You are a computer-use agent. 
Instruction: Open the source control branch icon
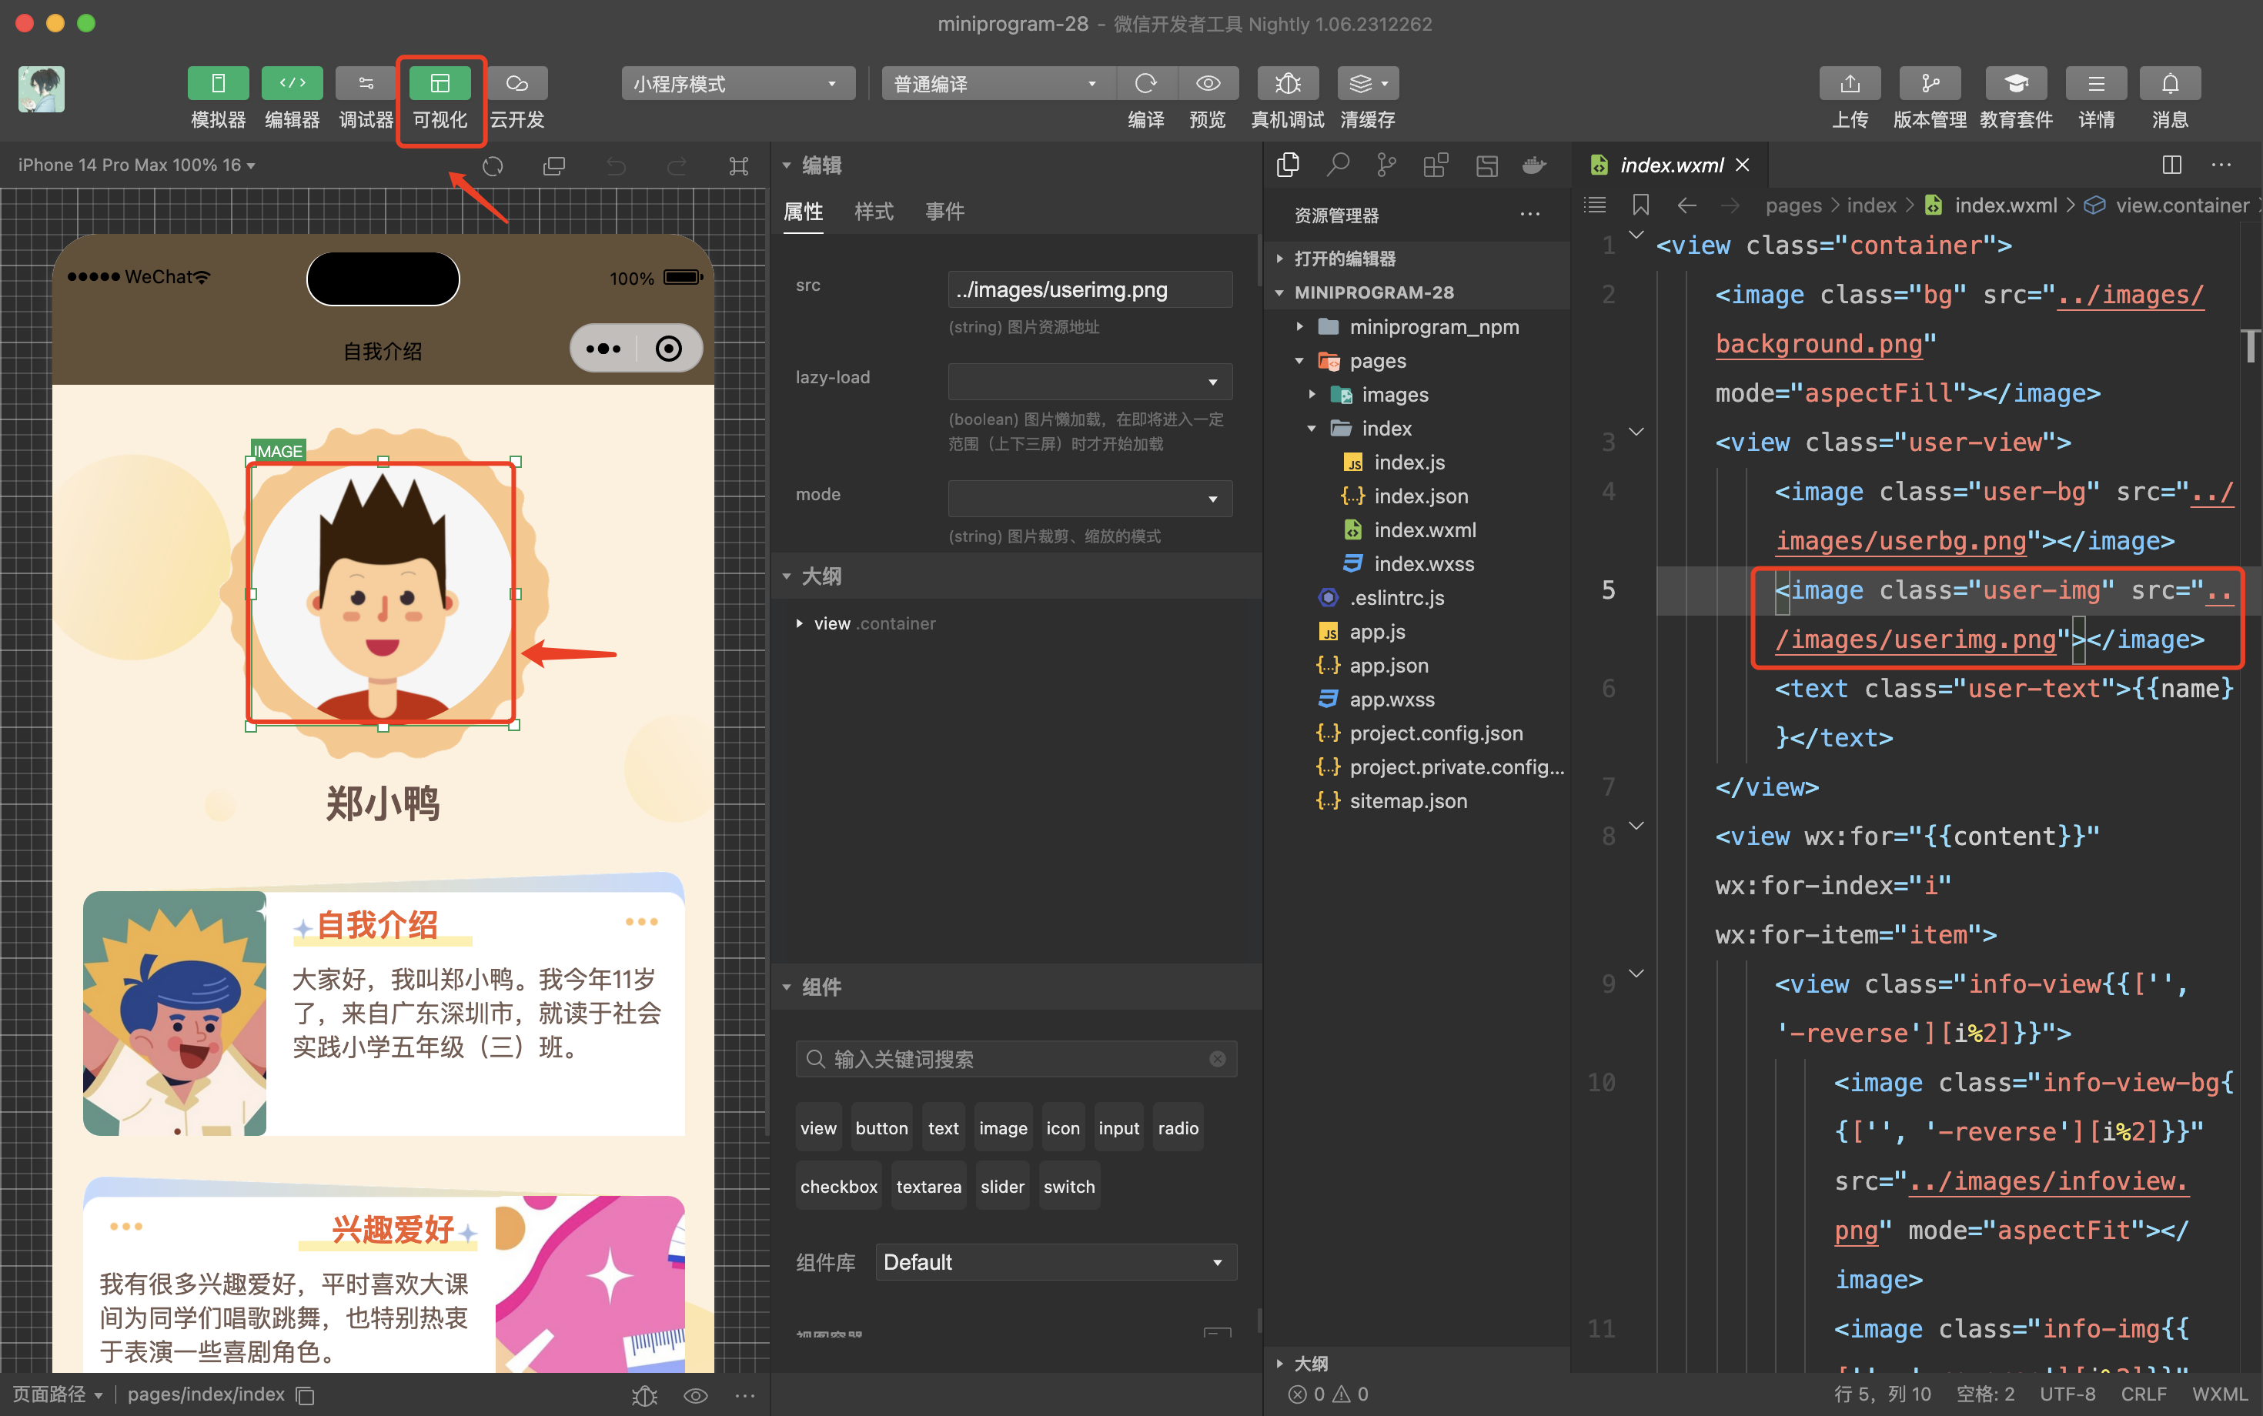[1386, 165]
